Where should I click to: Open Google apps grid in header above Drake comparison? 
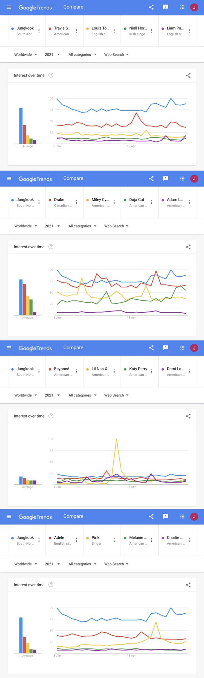click(182, 178)
